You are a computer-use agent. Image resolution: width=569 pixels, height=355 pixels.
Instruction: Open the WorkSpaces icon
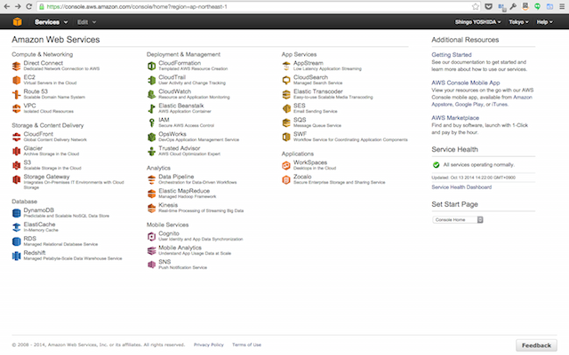(286, 165)
